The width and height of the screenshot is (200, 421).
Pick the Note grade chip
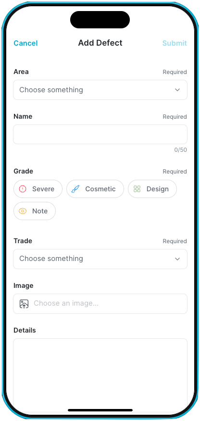[35, 211]
